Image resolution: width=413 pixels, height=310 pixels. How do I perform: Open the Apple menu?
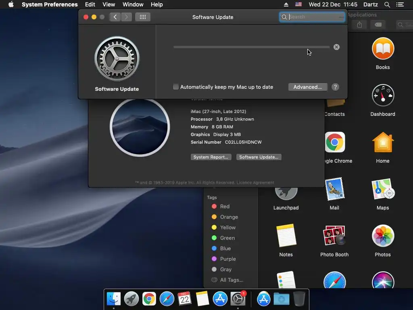(x=11, y=4)
